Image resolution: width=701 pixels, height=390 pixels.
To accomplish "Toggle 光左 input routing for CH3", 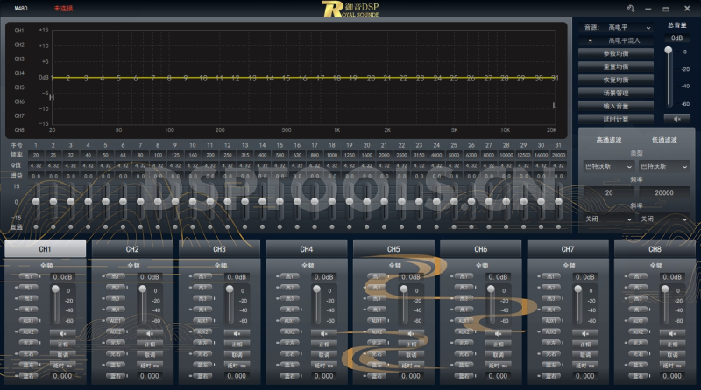I will pos(202,343).
